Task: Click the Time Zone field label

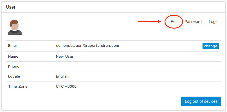Action: click(x=18, y=86)
